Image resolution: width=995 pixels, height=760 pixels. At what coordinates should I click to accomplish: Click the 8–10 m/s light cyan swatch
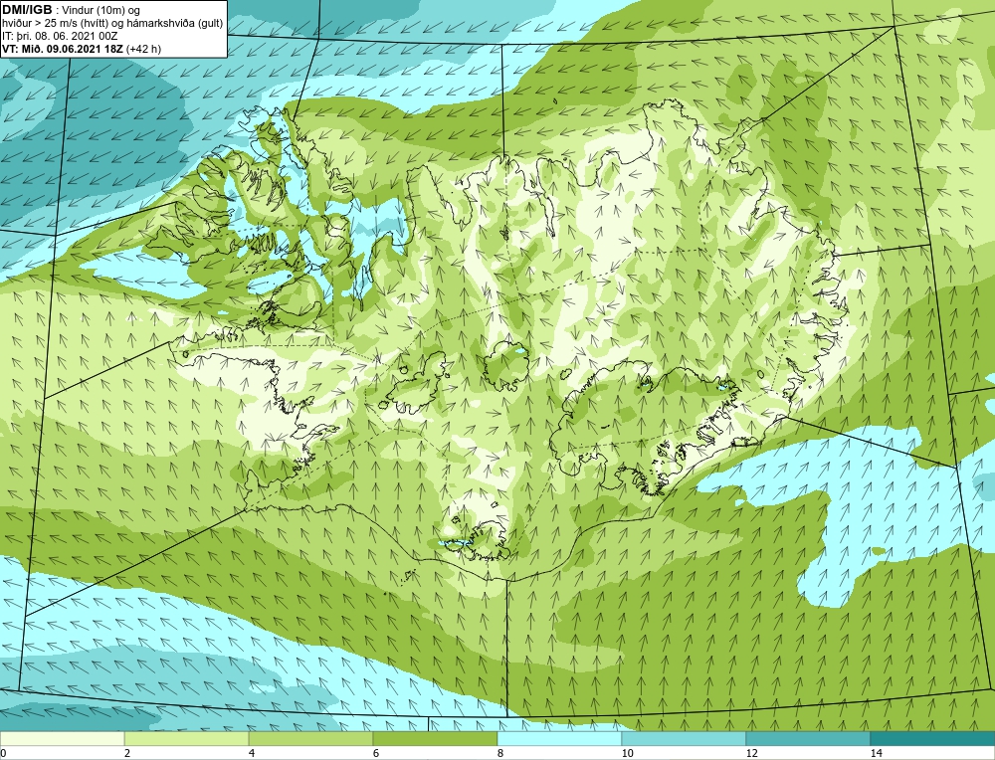pyautogui.click(x=559, y=738)
